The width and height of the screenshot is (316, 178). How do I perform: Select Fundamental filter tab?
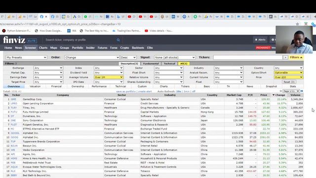[151, 64]
